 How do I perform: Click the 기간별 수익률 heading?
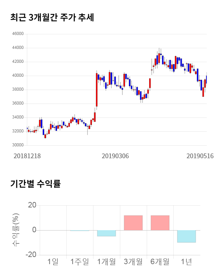point(36,184)
